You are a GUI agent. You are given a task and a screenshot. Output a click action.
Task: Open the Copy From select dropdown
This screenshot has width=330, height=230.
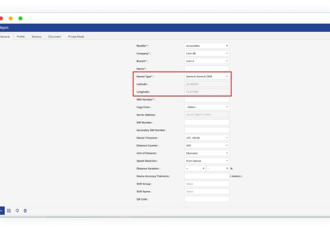pyautogui.click(x=206, y=107)
